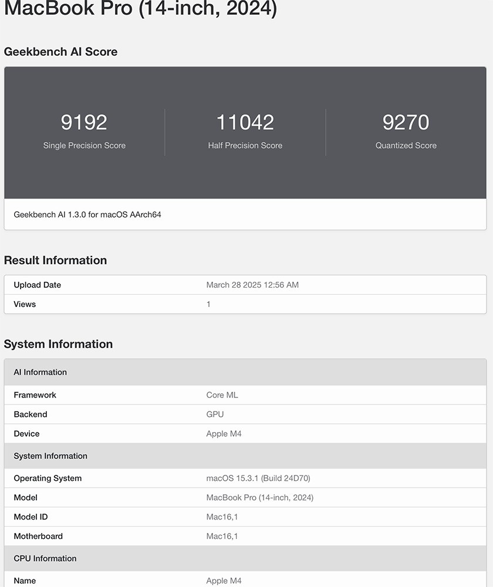The image size is (493, 587).
Task: Select the 9192 Single Precision Score value
Action: click(x=84, y=122)
